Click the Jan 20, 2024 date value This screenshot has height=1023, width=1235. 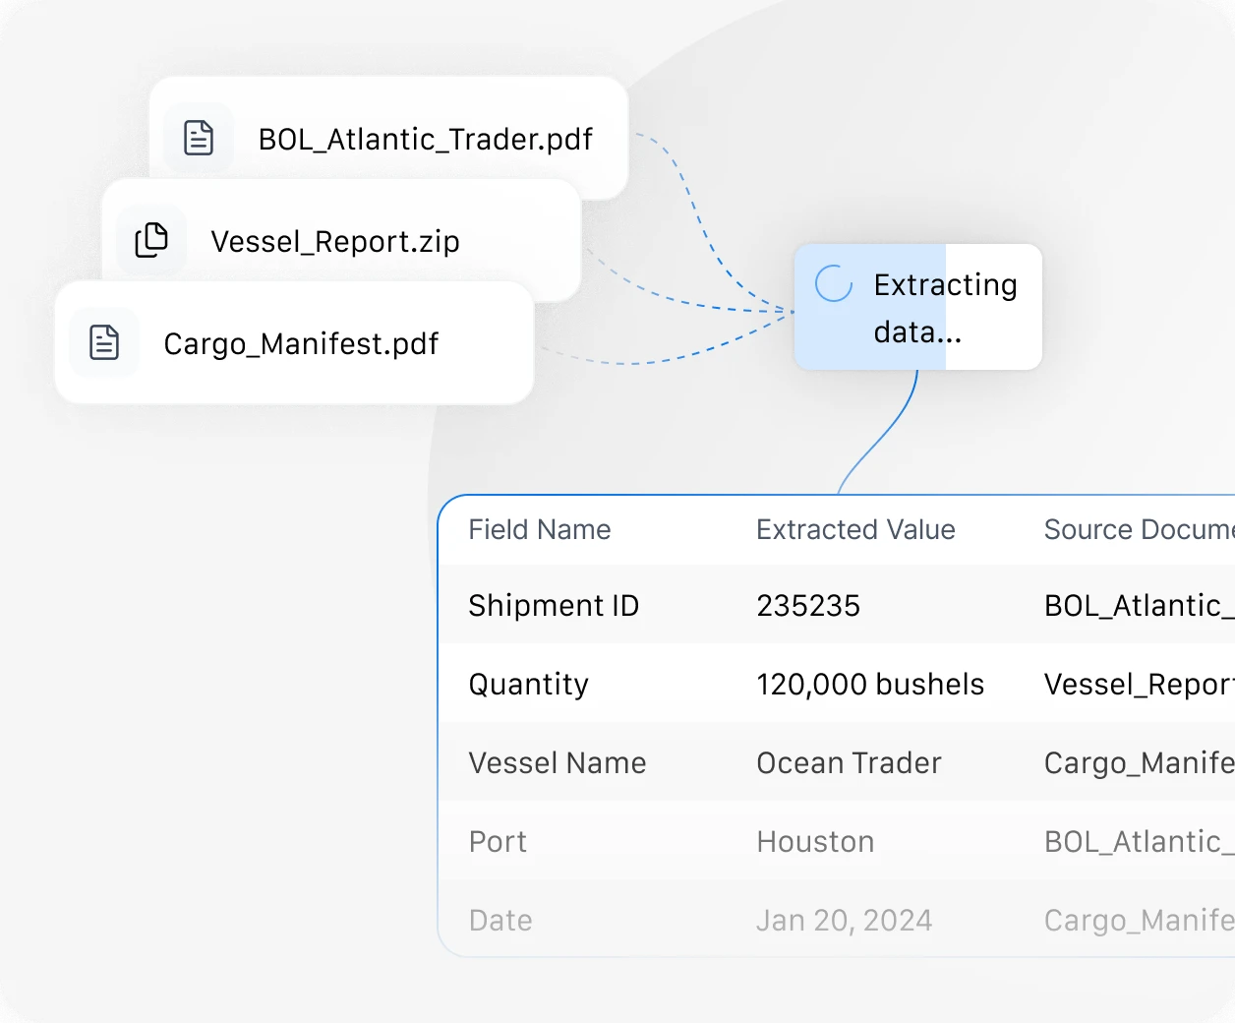[x=844, y=920]
